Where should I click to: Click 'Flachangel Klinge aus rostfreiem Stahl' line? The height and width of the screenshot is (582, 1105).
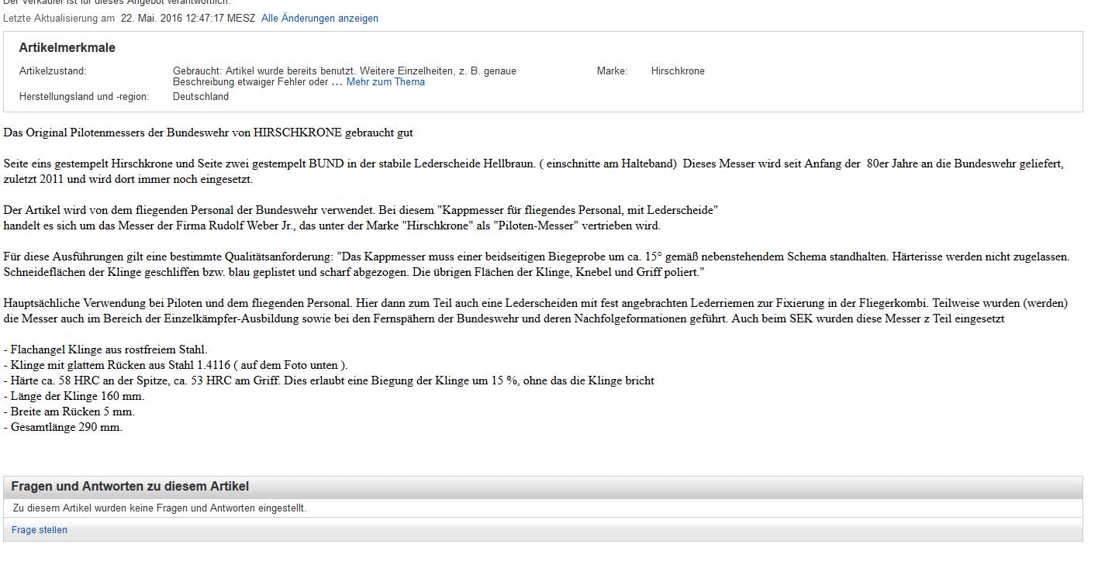click(x=105, y=350)
